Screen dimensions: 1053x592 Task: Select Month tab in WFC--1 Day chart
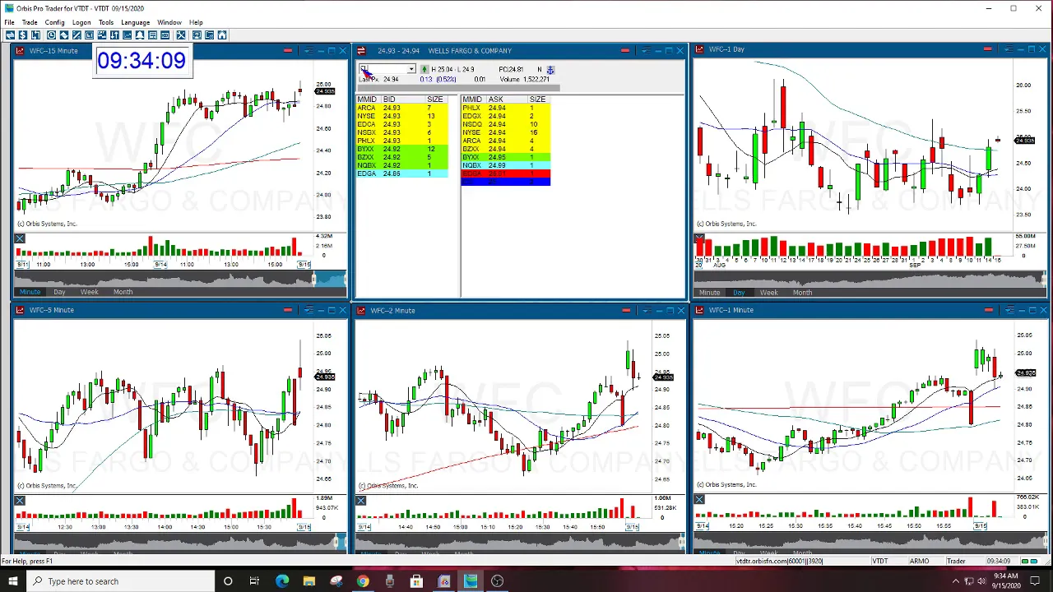click(x=802, y=293)
